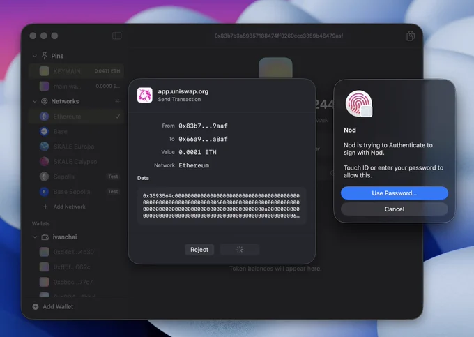This screenshot has height=337, width=474.
Task: Click the From address 0x83b7...9aaf
Action: 203,126
